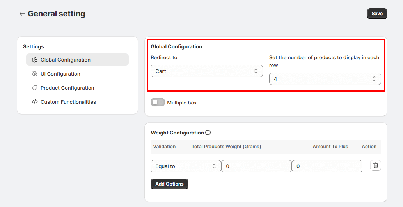
Task: Click the back arrow beside General setting
Action: pyautogui.click(x=22, y=14)
